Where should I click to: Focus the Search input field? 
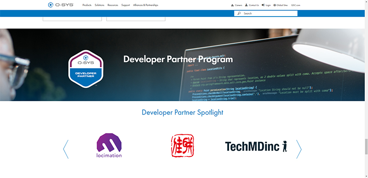(x=266, y=13)
